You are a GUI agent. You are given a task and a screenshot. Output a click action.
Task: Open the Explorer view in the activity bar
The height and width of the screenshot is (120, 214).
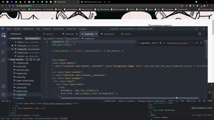pyautogui.click(x=3, y=35)
